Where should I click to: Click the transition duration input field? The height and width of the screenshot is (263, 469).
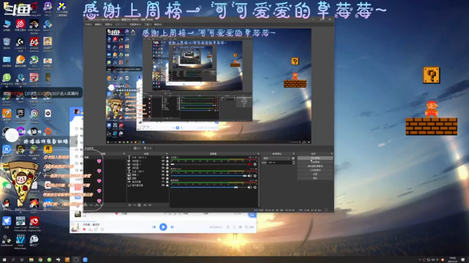(280, 162)
